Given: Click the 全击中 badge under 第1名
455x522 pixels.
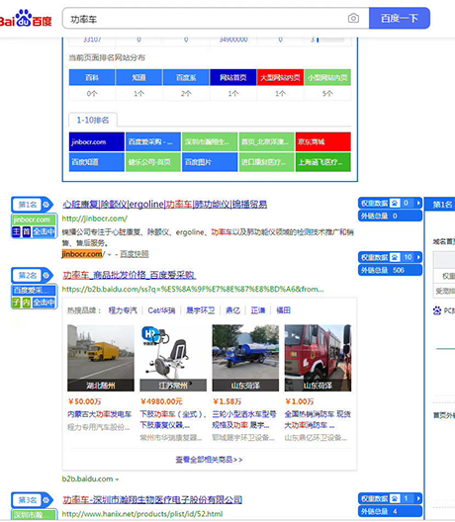Looking at the screenshot, I should (x=44, y=231).
